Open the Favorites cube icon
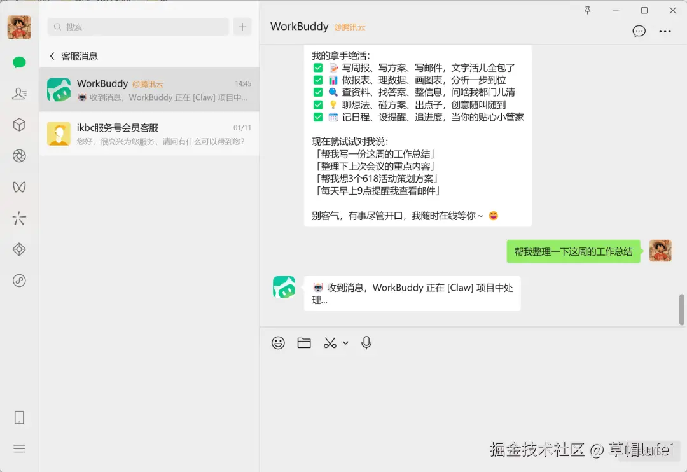 coord(19,125)
